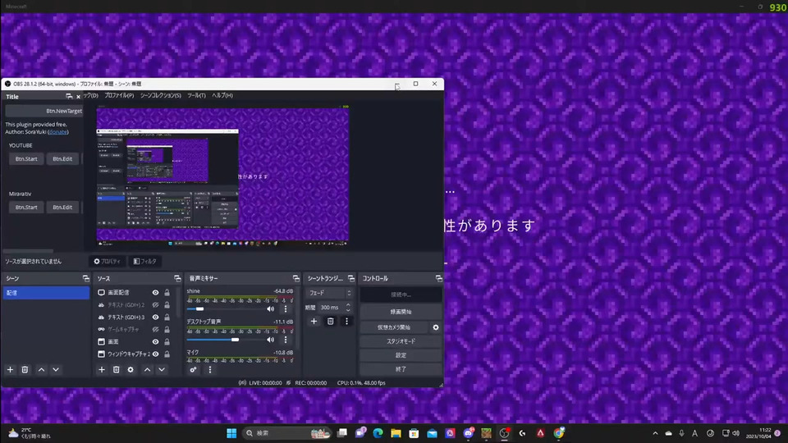Undock the Scenes panel
Viewport: 788px width, 443px height.
point(86,278)
